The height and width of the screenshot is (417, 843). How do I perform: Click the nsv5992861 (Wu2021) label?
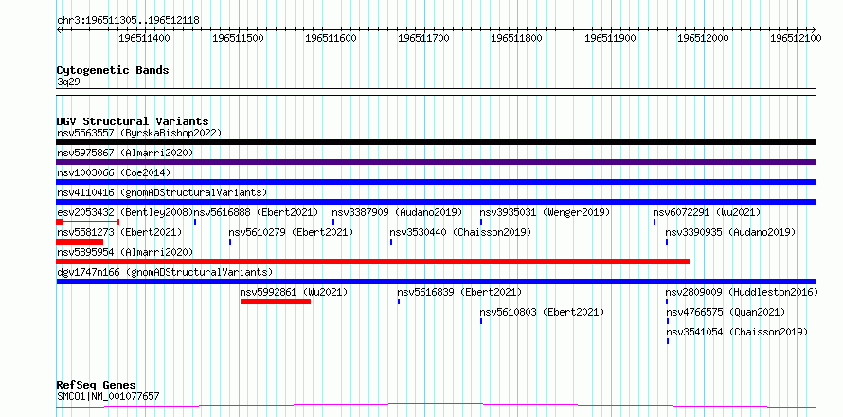[x=294, y=292]
